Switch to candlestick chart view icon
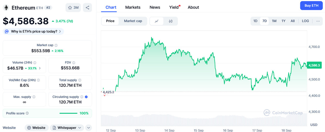The height and width of the screenshot is (132, 325). 171,21
